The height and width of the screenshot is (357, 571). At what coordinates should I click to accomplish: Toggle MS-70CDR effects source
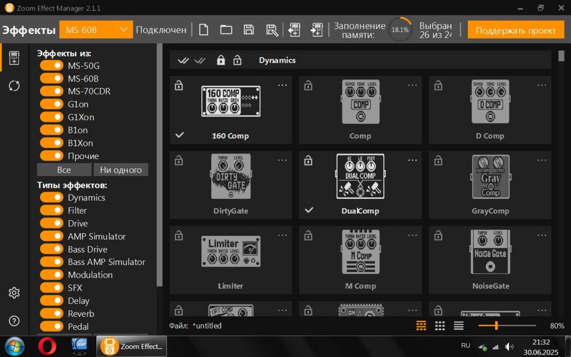[51, 91]
